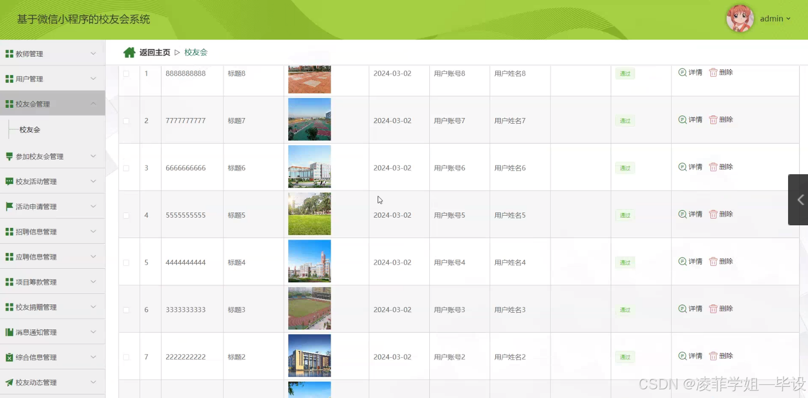Click the 活动申请管理 flag icon
Screen dimensions: 808x398
coord(9,206)
